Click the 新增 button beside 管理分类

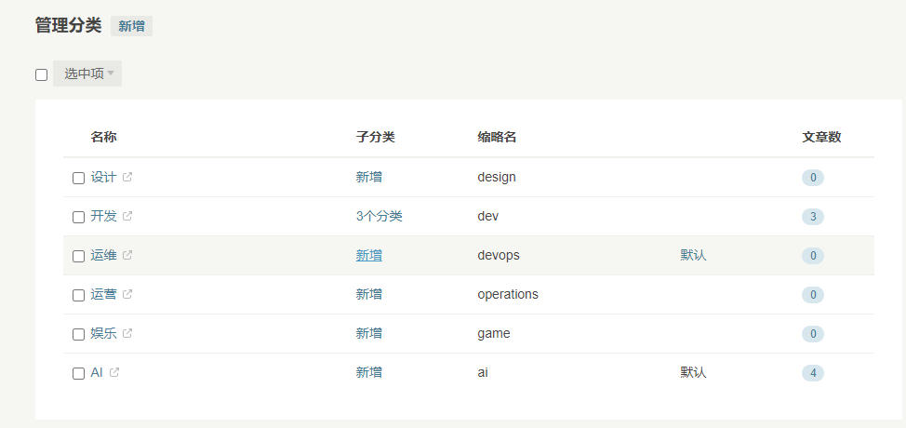[x=131, y=26]
